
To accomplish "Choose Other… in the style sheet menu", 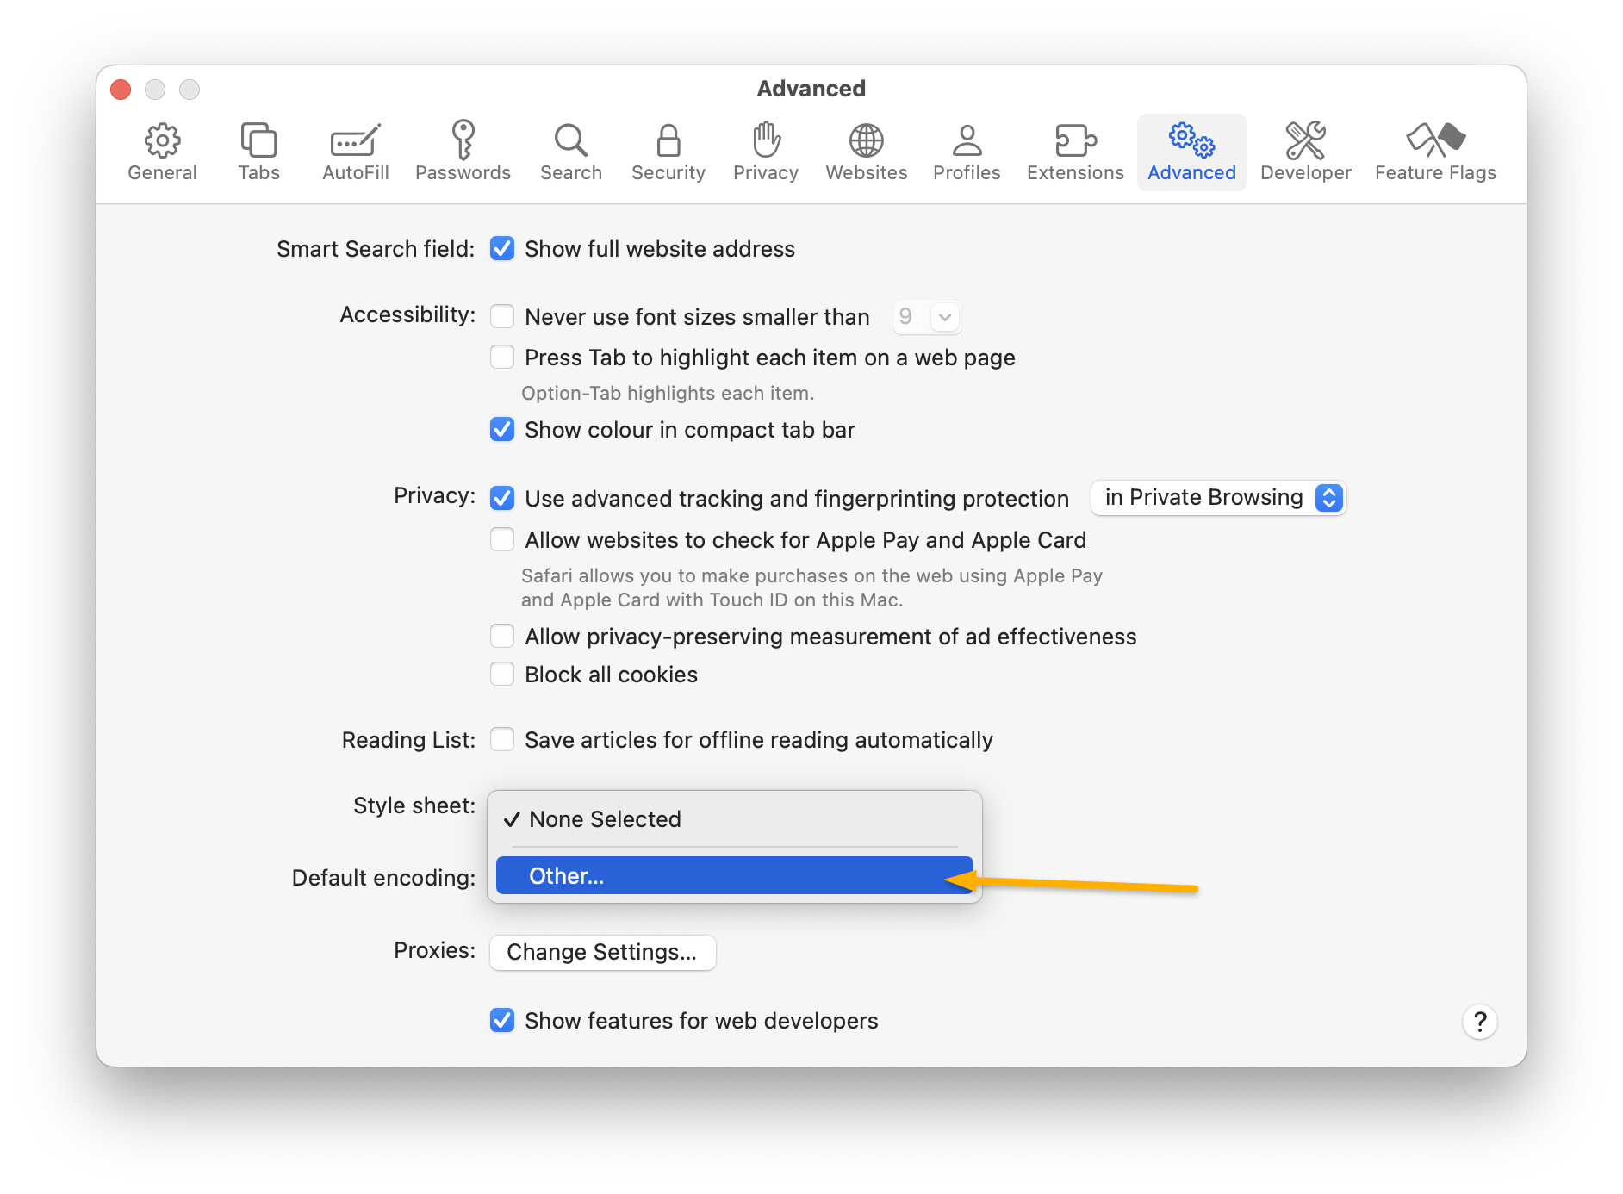I will 735,876.
